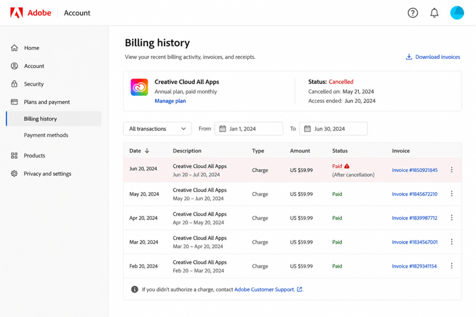Open more options for Mar 20, 2024 charge
This screenshot has width=476, height=317.
tap(451, 241)
